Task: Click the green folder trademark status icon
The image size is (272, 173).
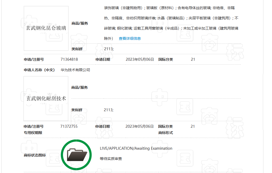Action: 76,155
